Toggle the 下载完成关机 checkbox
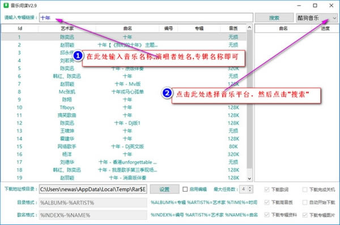The image size is (340, 225). [305, 189]
